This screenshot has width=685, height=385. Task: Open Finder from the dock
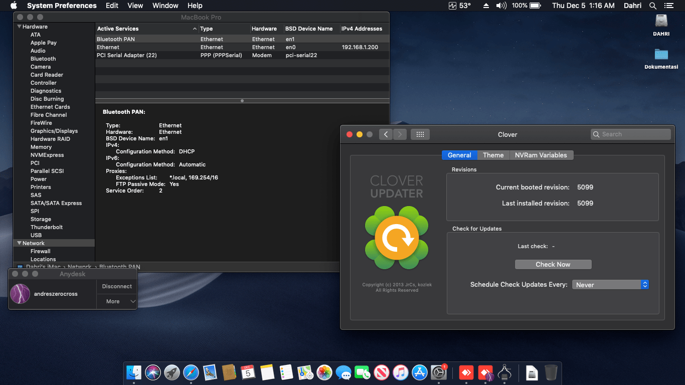134,372
